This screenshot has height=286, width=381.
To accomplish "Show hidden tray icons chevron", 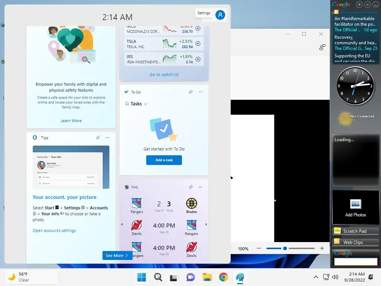I will coord(316,277).
